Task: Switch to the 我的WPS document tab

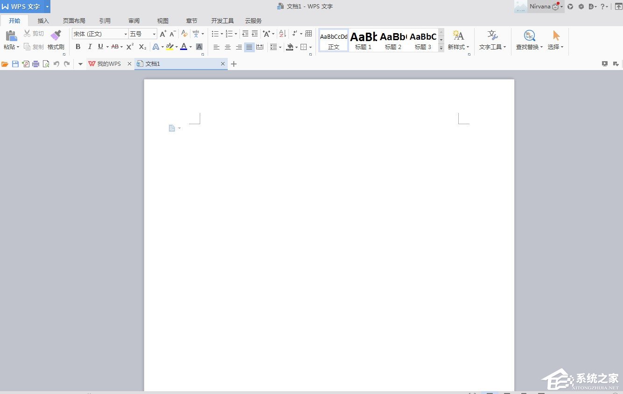Action: pos(109,64)
